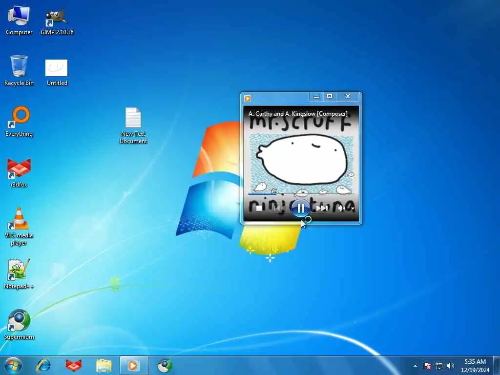The image size is (500, 375).
Task: Launch Internet Explorer from the taskbar
Action: tap(43, 365)
